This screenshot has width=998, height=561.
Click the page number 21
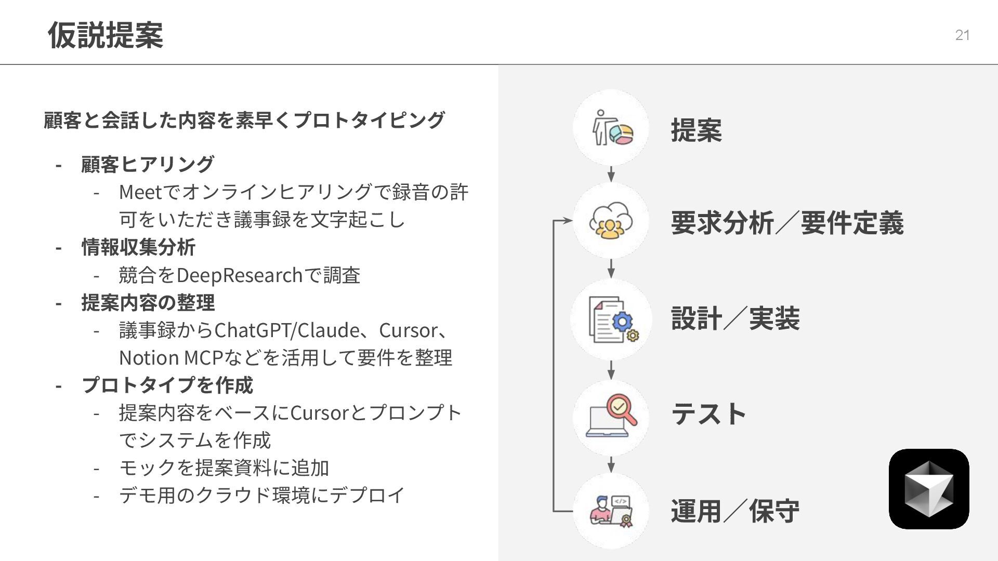tap(962, 35)
